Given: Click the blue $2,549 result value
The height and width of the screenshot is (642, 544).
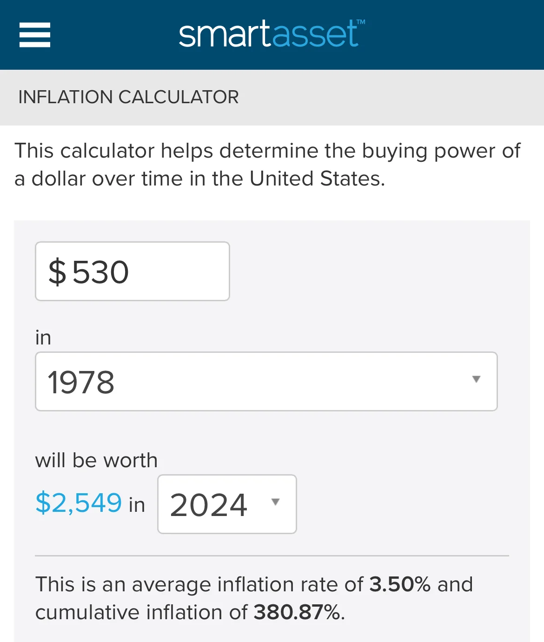Looking at the screenshot, I should [x=79, y=503].
